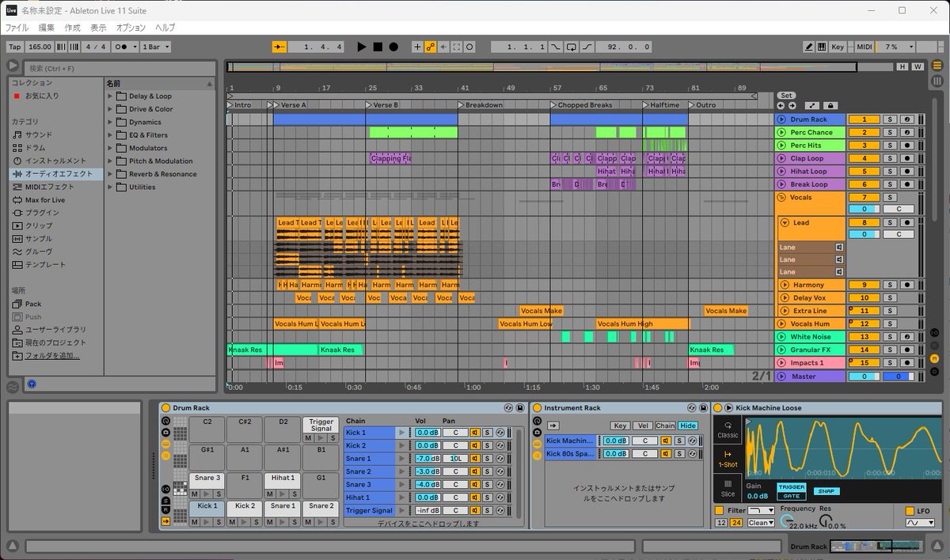Stop playback with the Stop button

[378, 47]
